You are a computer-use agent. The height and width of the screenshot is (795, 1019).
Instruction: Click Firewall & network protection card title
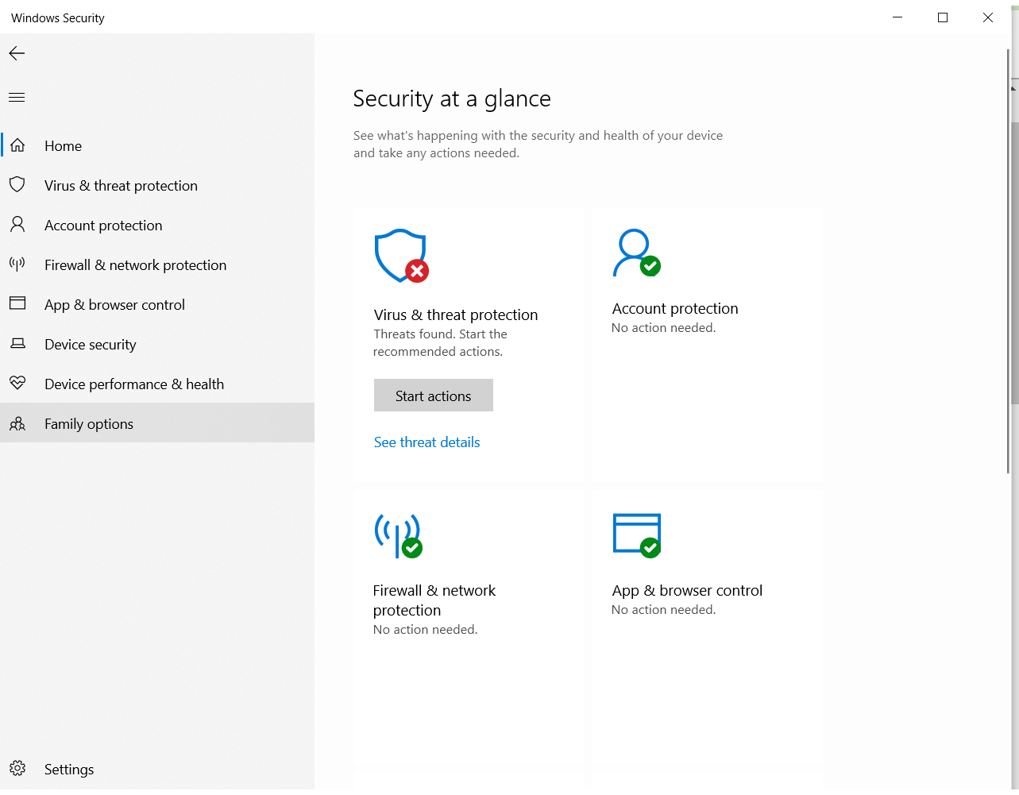coord(434,600)
